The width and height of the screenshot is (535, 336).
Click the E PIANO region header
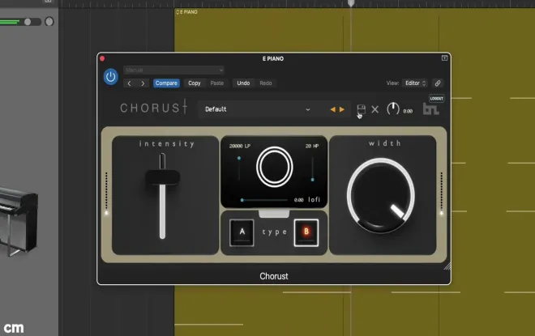point(186,12)
